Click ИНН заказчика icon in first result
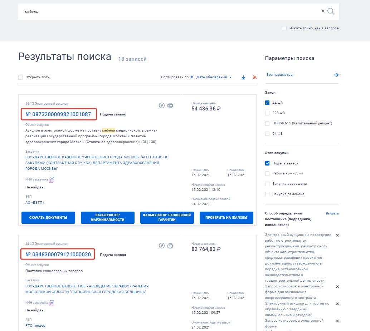Image resolution: width=370 pixels, height=331 pixels. pyautogui.click(x=52, y=180)
